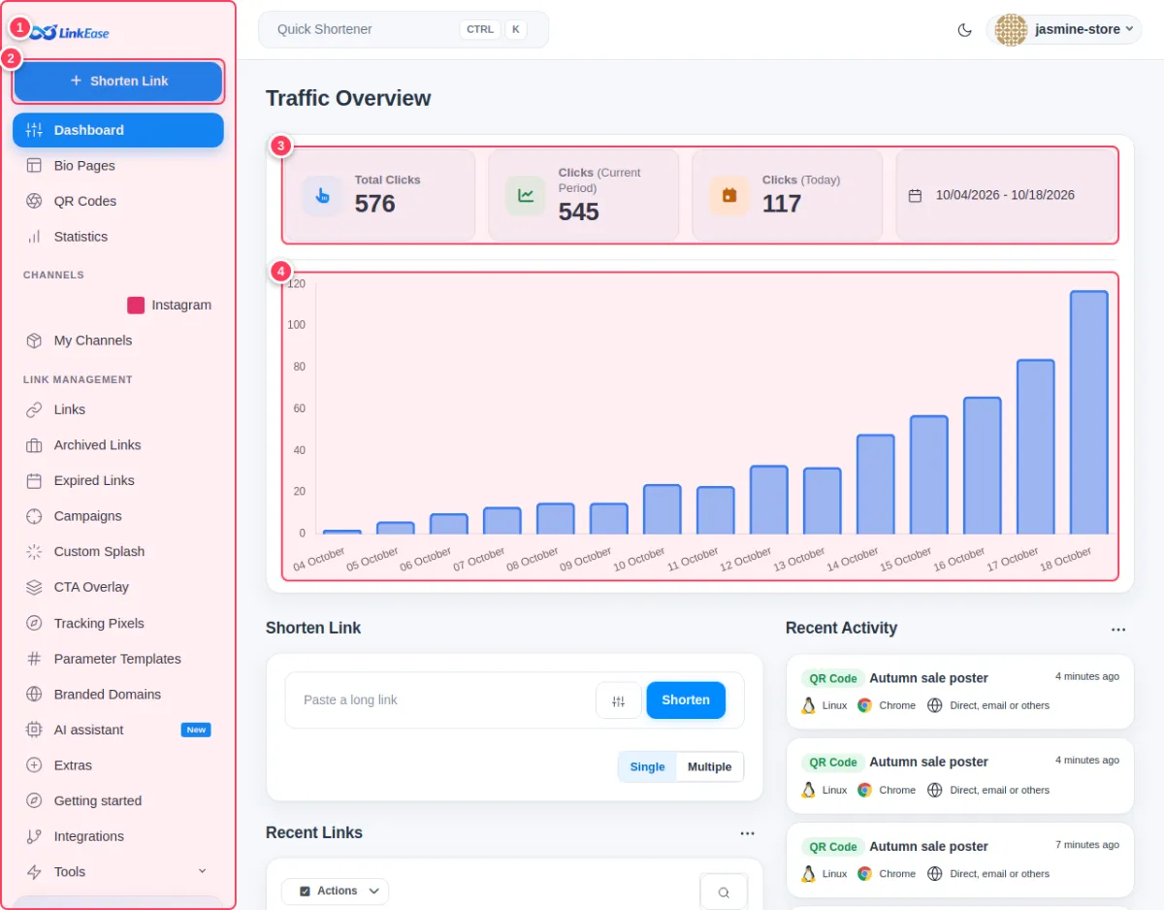The image size is (1164, 910).
Task: Click the New badge beside AI assistant
Action: point(196,730)
